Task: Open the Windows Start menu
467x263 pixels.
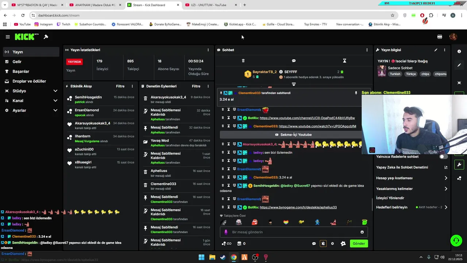Action: pyautogui.click(x=201, y=257)
